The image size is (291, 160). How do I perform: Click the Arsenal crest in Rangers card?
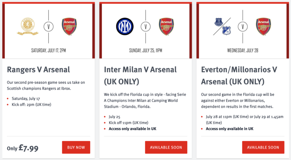coord(69,26)
